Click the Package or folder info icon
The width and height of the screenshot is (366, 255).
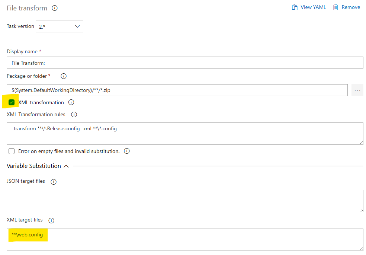(63, 76)
